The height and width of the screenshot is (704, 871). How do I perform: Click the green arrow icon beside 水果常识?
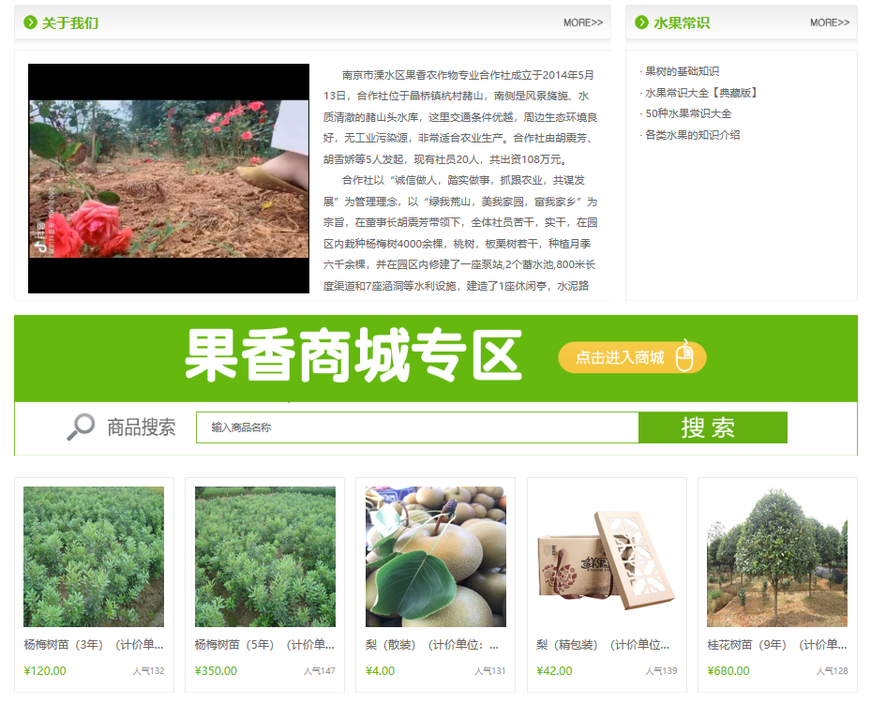642,22
